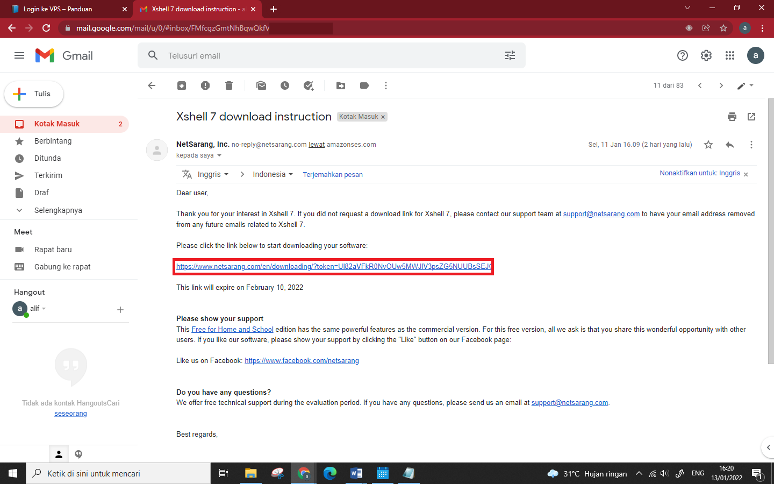Star the NetSarang message
The width and height of the screenshot is (774, 484).
click(x=708, y=145)
